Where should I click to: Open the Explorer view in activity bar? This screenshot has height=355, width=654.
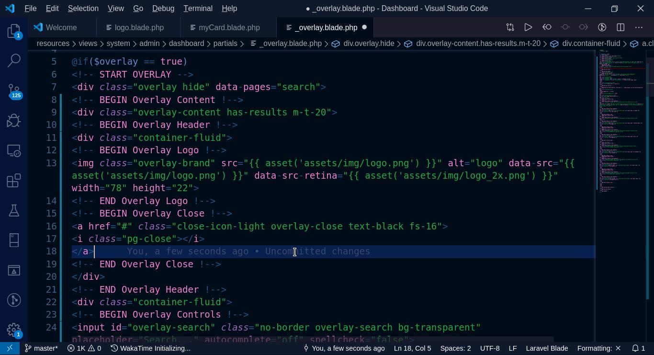coord(14,31)
